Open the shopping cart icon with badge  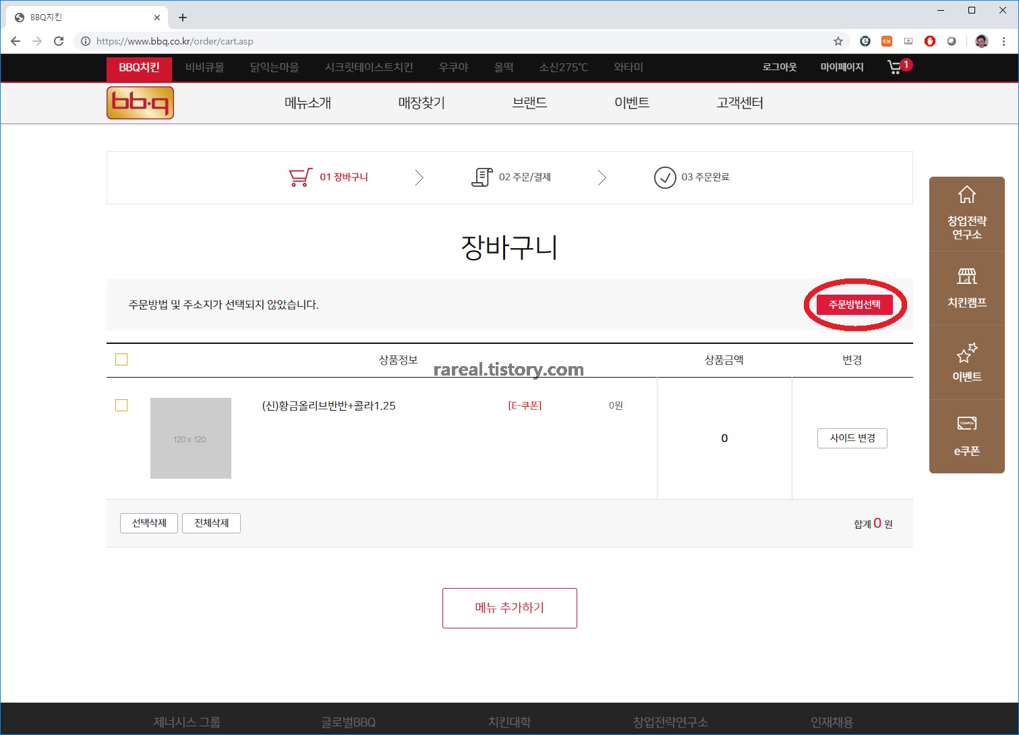(899, 67)
